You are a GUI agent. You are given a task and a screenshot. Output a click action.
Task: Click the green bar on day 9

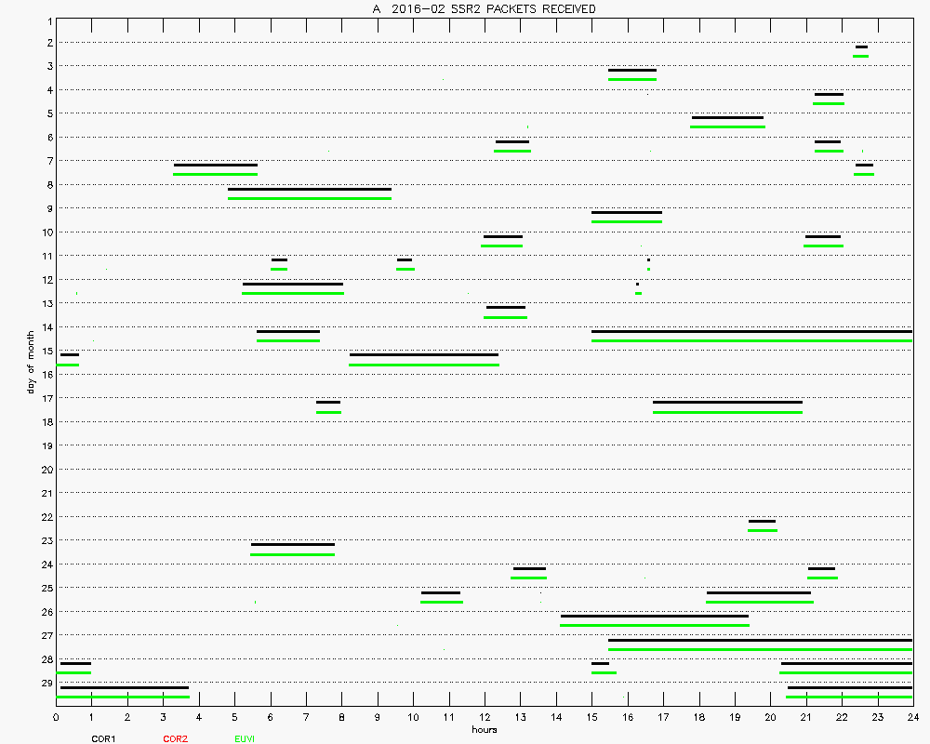coord(626,221)
